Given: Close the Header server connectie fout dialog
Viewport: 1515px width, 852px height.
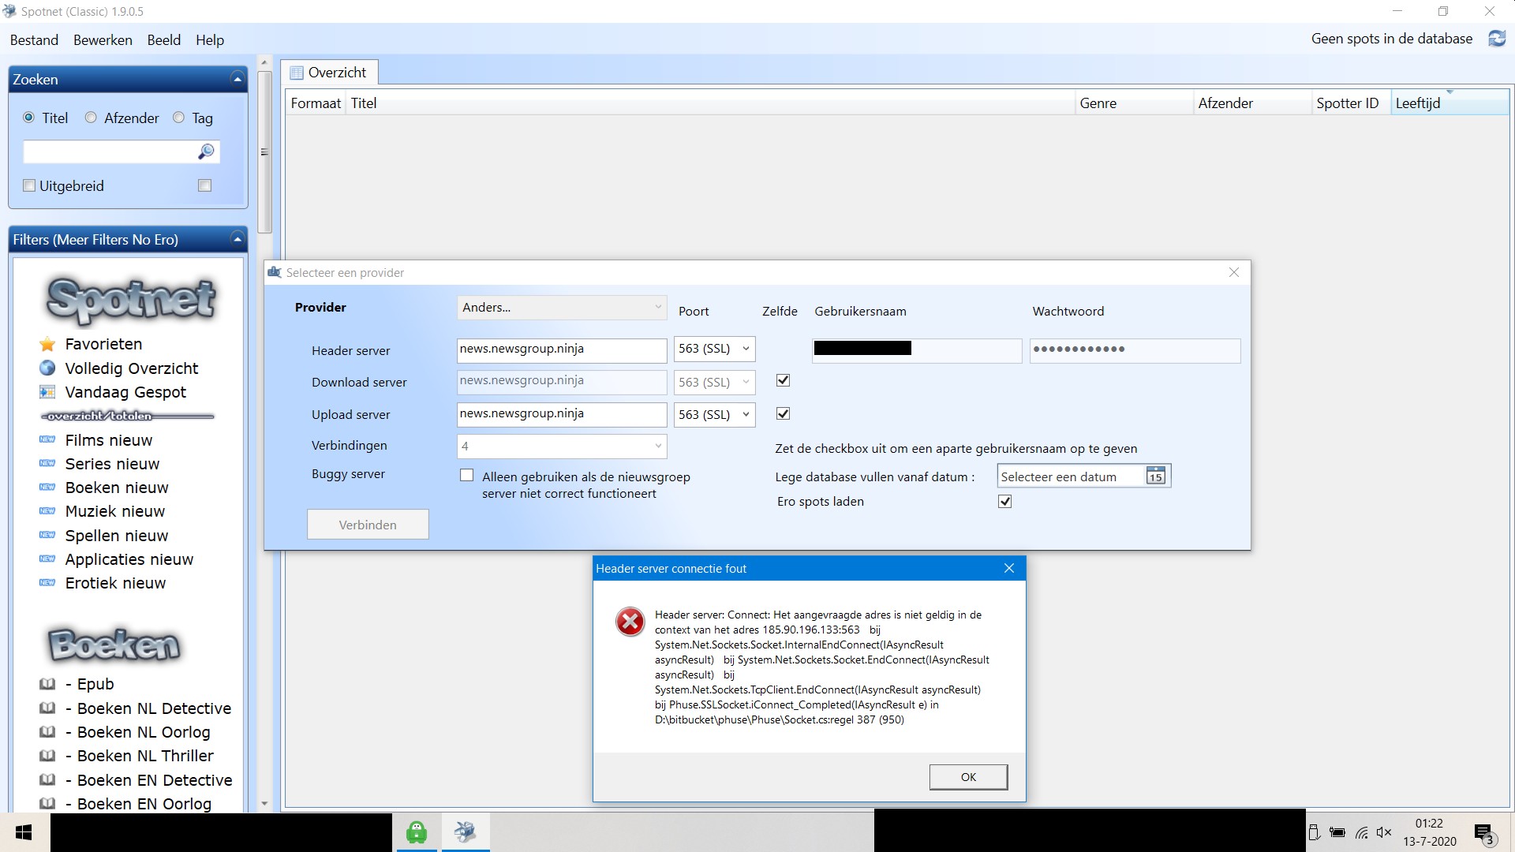Looking at the screenshot, I should (x=1008, y=568).
